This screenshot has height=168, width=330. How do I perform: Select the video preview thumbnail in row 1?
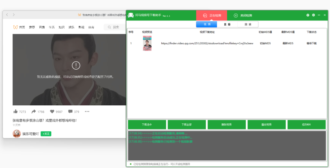click(147, 43)
